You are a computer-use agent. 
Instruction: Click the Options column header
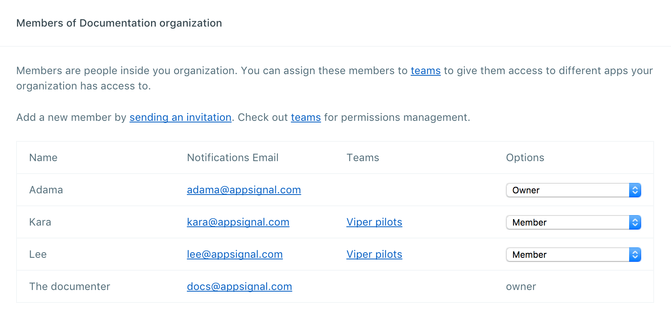[525, 158]
